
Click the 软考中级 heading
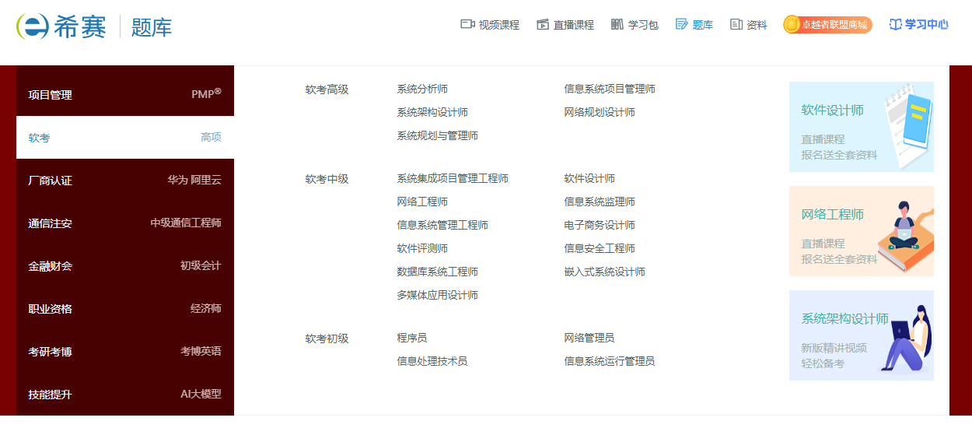pos(327,180)
